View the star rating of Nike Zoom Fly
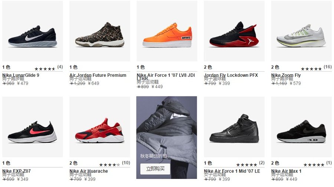The width and height of the screenshot is (334, 187). click(311, 69)
